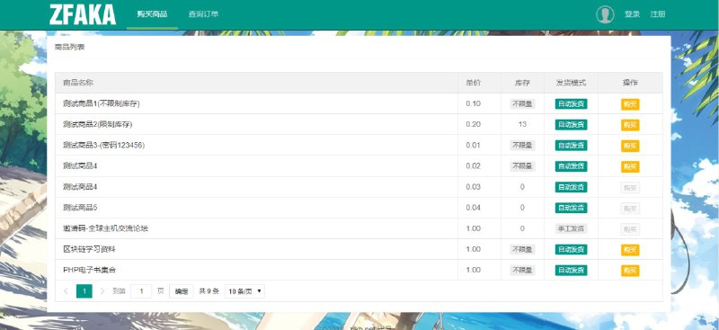Click 购买 for PHP电子书集合

click(x=630, y=271)
